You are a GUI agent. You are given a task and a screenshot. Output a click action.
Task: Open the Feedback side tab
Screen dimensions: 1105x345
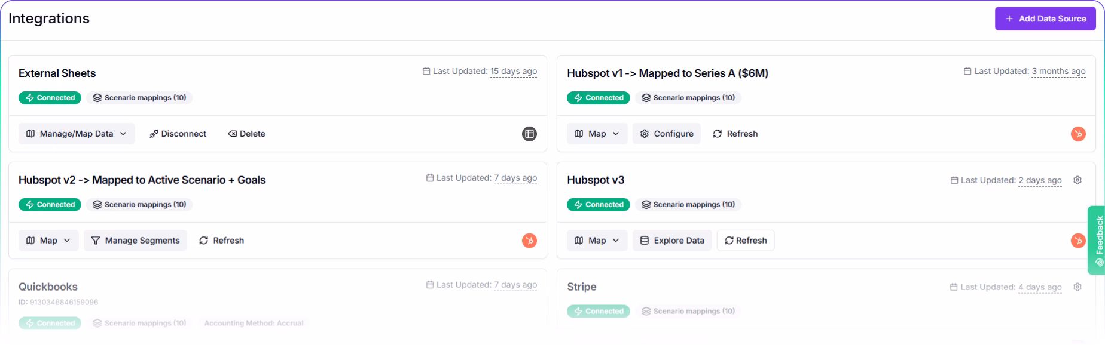click(1097, 240)
